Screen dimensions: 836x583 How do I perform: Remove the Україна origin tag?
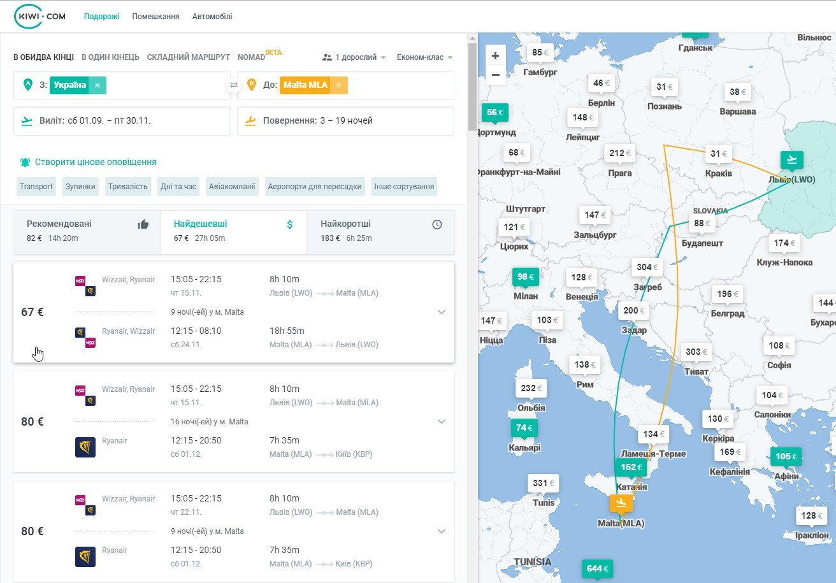pyautogui.click(x=97, y=85)
